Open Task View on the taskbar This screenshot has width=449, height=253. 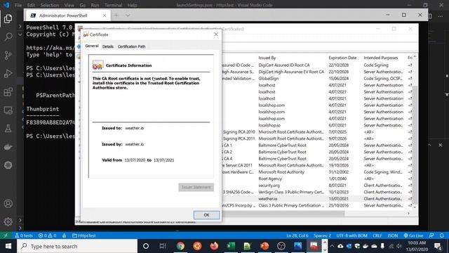tap(163, 246)
